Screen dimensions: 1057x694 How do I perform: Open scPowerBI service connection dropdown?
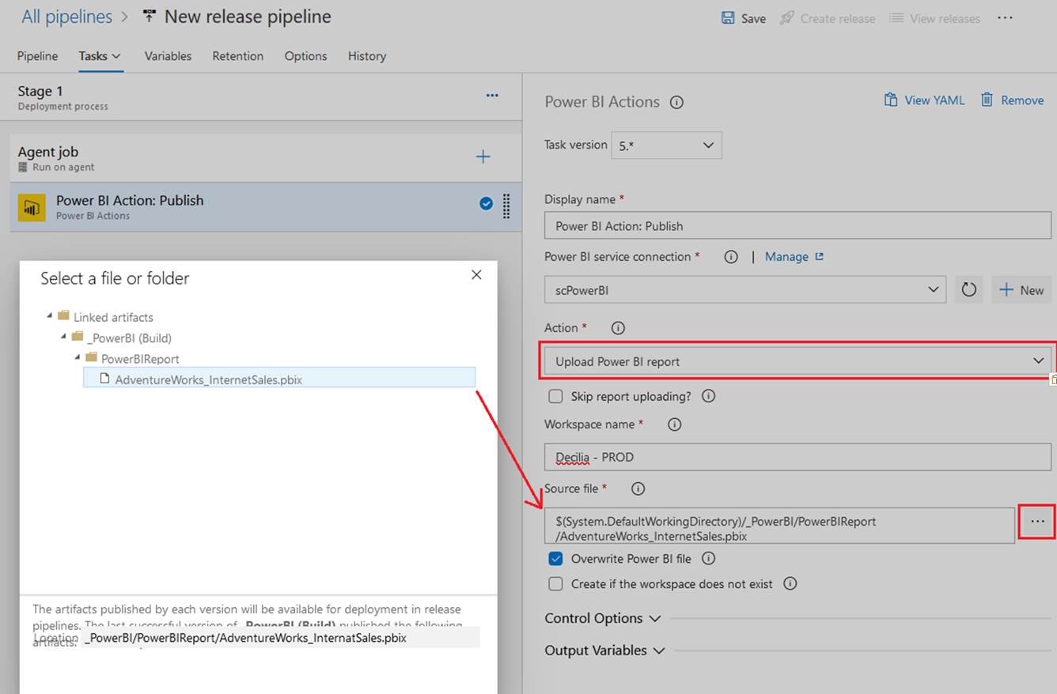pos(745,290)
